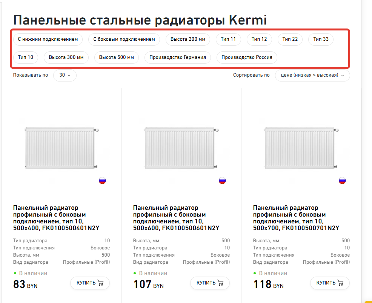Viewport: 372px width, 303px height.
Task: Toggle the "С боковым подключением" filter chip
Action: [124, 39]
